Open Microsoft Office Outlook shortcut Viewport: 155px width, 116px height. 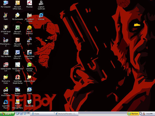point(18,5)
